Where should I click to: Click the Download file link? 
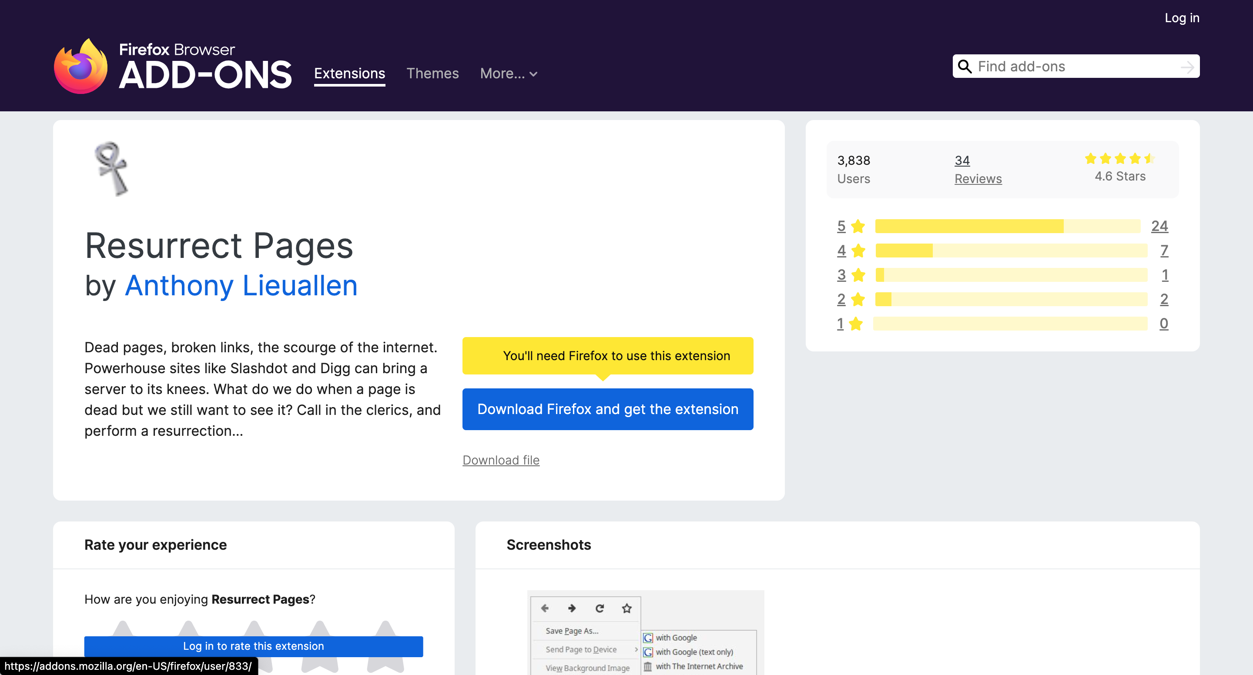[x=501, y=460]
